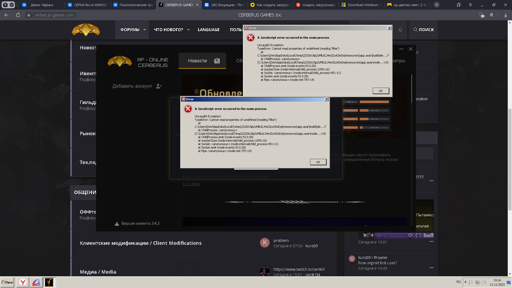Switch to the Как создать загрузоч tab
Viewport: 512px width, 288px height.
[270, 5]
